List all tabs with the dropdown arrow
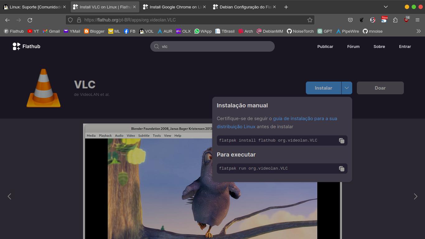This screenshot has height=239, width=425. pyautogui.click(x=386, y=7)
